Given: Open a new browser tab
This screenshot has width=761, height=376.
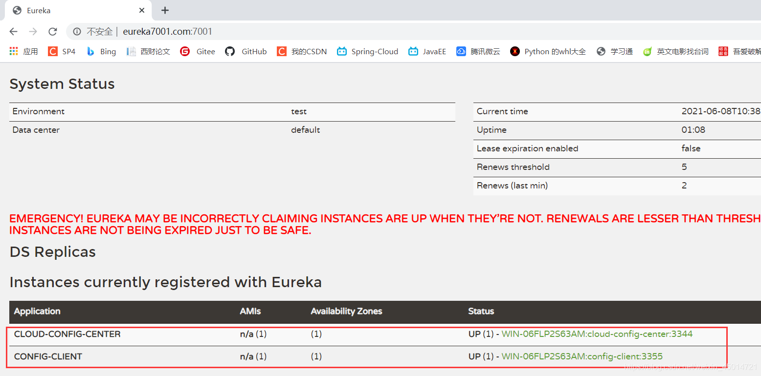Looking at the screenshot, I should (x=165, y=10).
